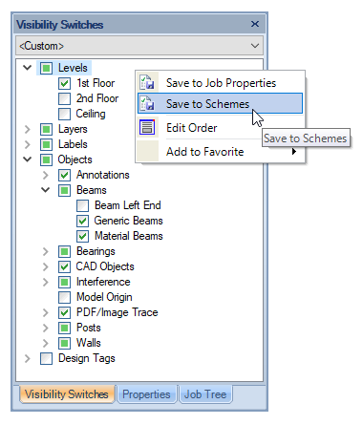Select the Objects tree label
The height and width of the screenshot is (425, 363).
click(x=75, y=159)
